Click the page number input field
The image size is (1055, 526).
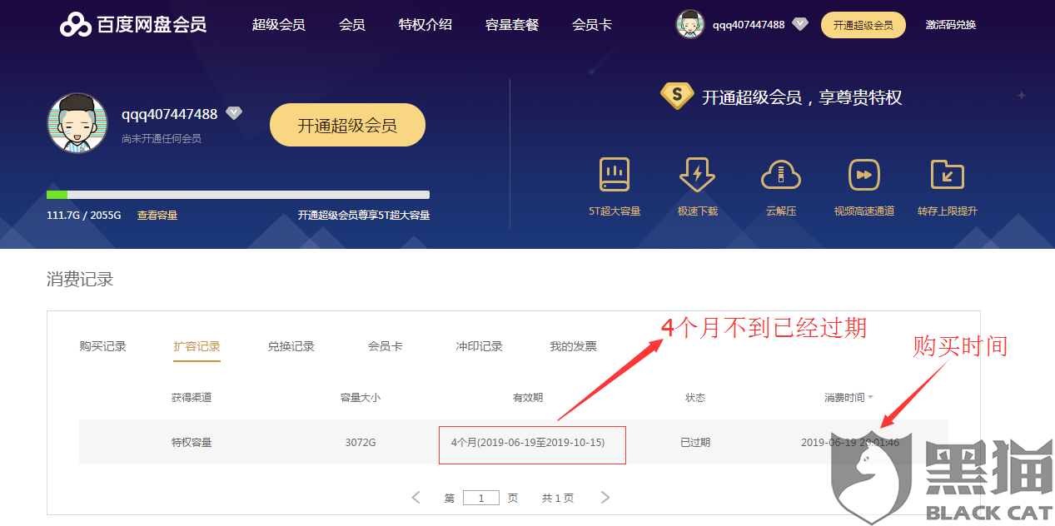[481, 498]
